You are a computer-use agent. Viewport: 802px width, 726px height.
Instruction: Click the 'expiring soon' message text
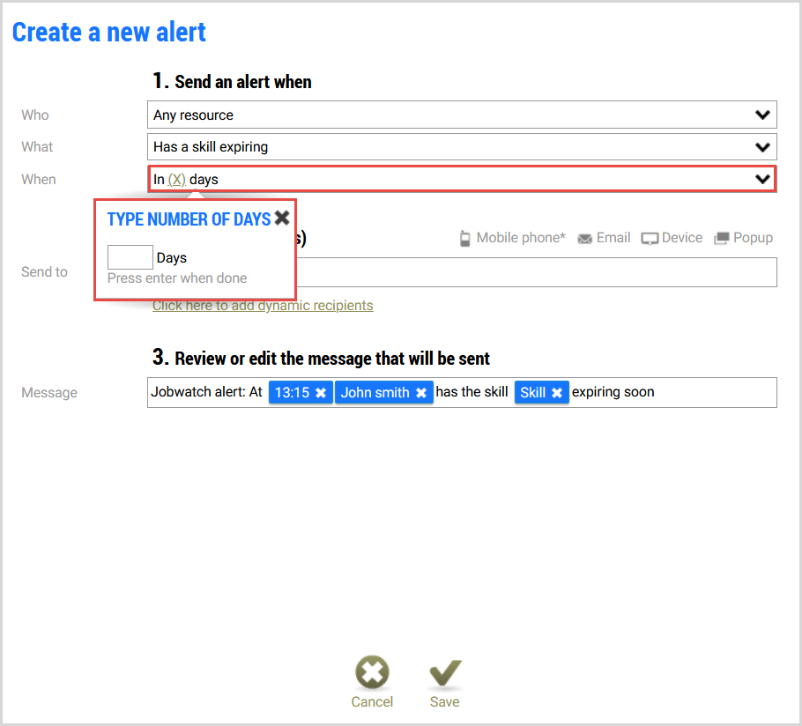(613, 392)
